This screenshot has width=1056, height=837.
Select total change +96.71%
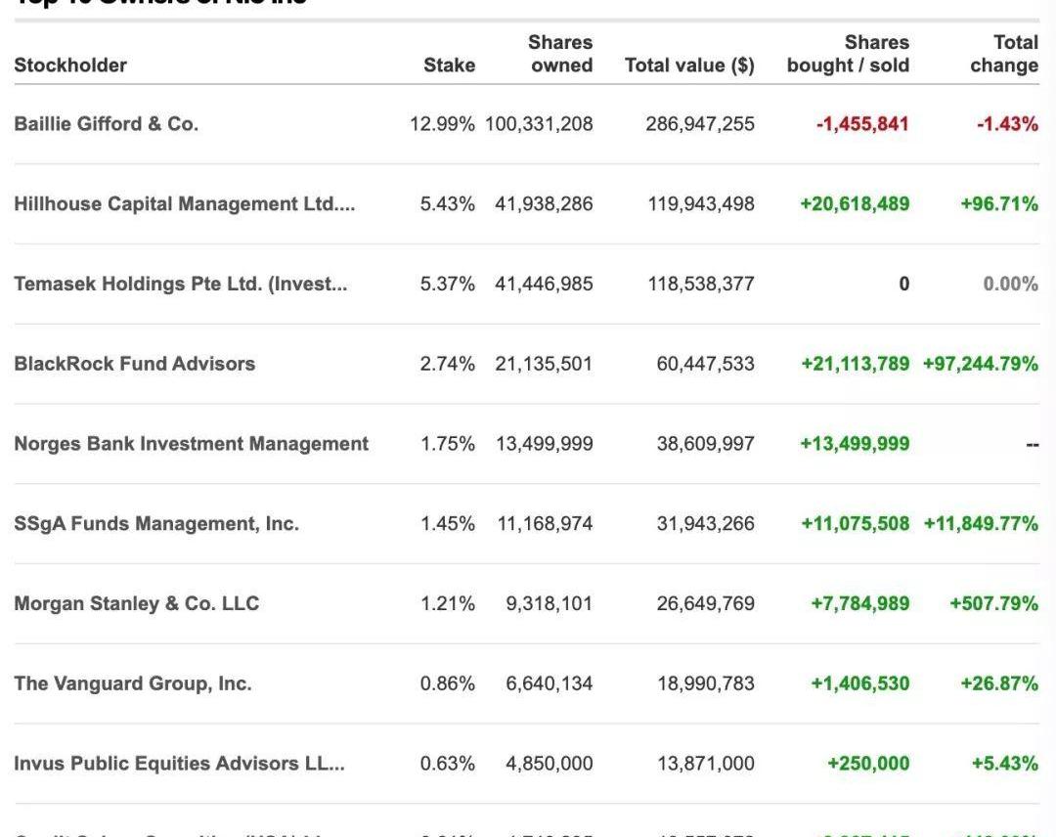(x=999, y=204)
